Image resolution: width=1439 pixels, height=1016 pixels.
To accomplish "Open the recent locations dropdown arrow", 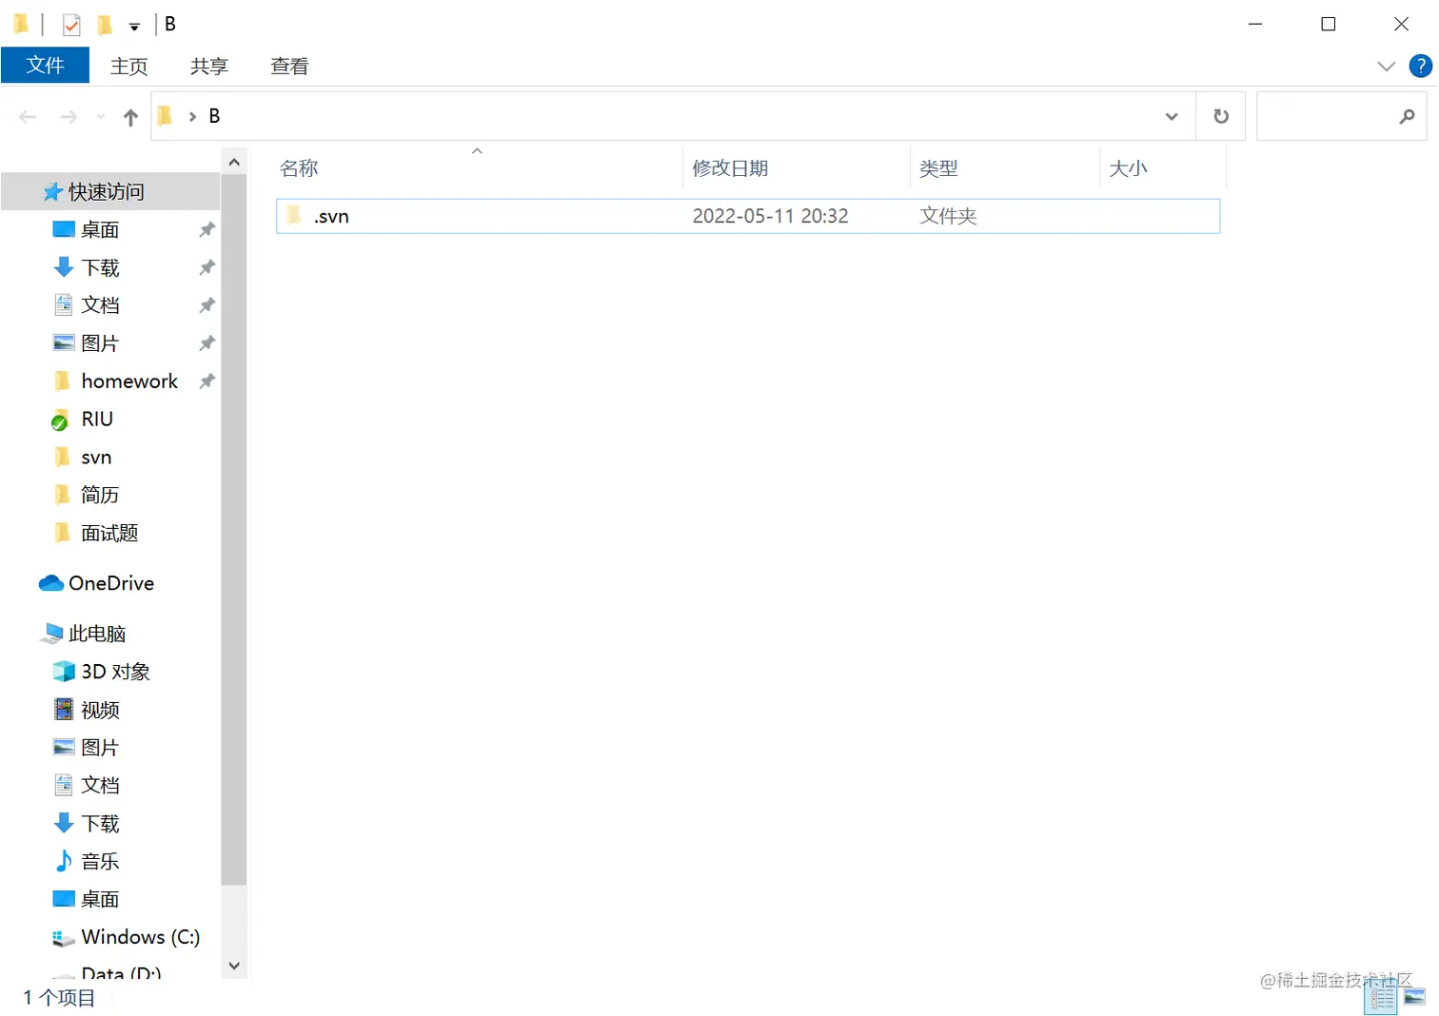I will click(x=101, y=117).
